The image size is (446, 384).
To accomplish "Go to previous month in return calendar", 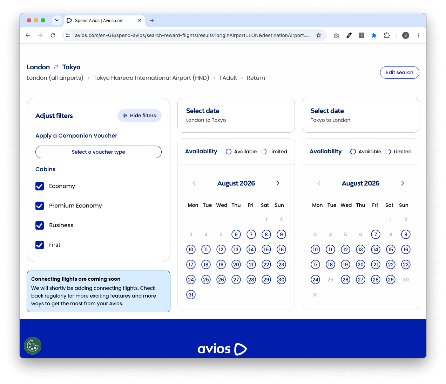I will (319, 183).
